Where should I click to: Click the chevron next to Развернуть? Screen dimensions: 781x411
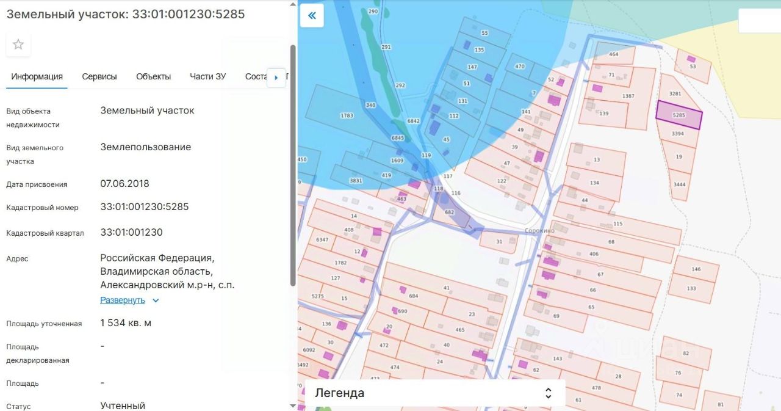click(x=156, y=300)
